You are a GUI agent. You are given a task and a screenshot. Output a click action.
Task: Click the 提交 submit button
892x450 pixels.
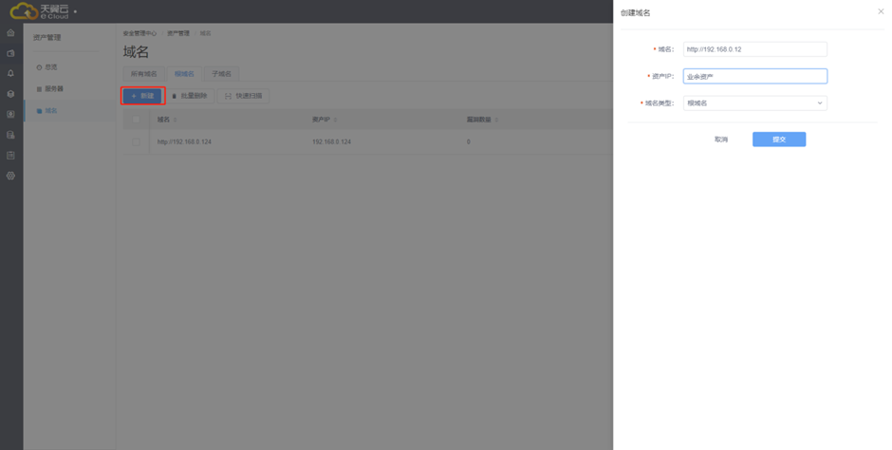point(779,140)
